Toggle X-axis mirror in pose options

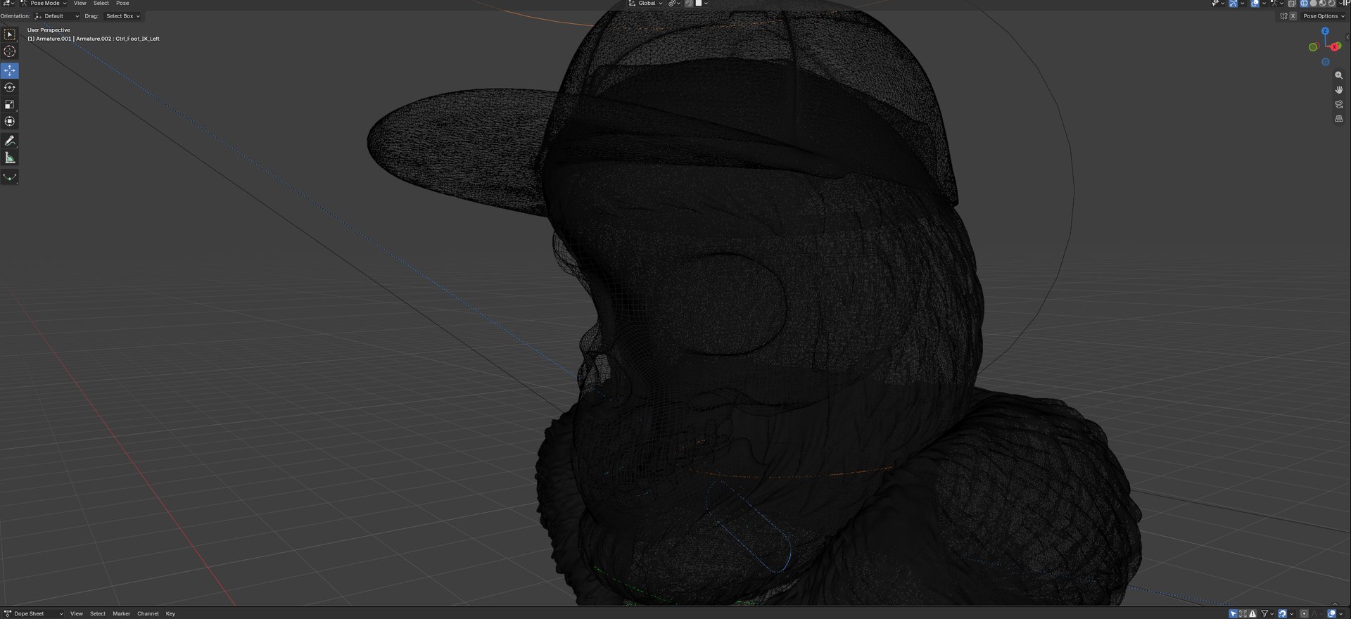[x=1293, y=16]
